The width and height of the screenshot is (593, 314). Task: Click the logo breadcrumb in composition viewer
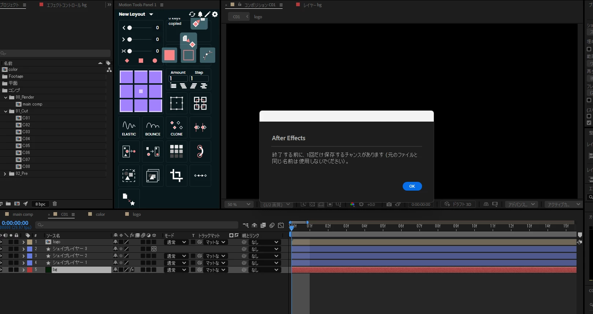pos(258,17)
